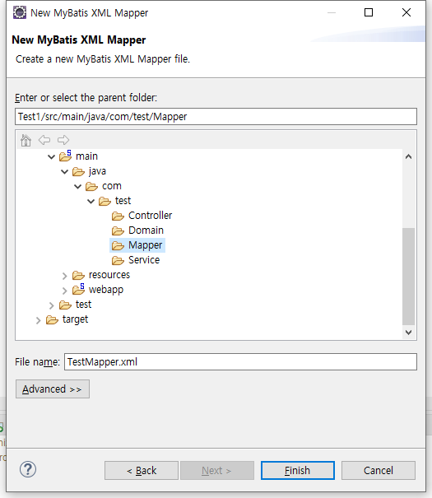Screen dimensions: 432x498
Task: Click the com folder icon
Action: click(x=91, y=186)
